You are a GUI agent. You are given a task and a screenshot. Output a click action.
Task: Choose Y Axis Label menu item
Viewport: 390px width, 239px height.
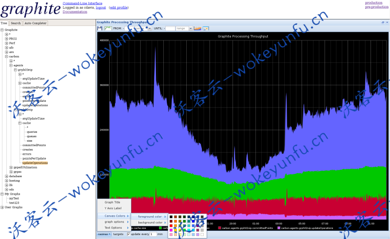point(114,208)
